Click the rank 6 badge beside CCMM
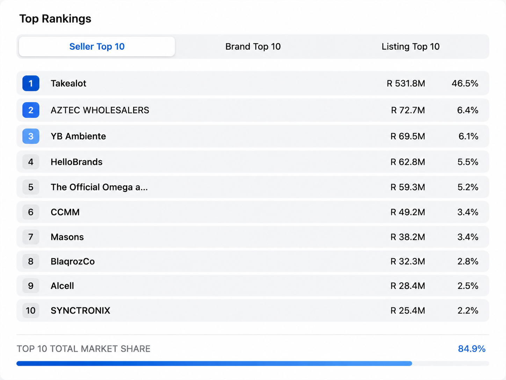This screenshot has height=380, width=506. click(x=31, y=212)
